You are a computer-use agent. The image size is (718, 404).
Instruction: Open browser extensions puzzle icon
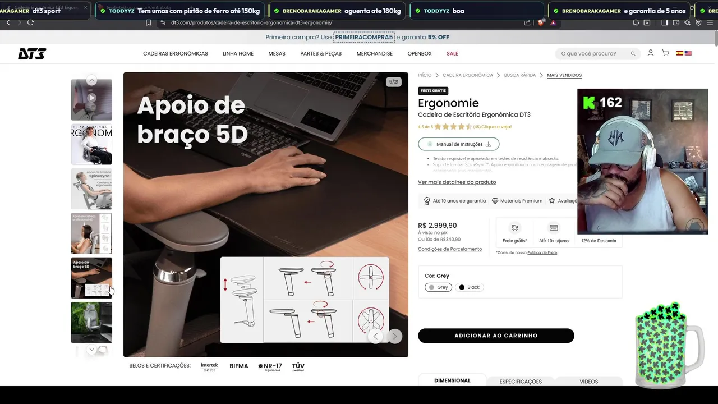point(636,22)
